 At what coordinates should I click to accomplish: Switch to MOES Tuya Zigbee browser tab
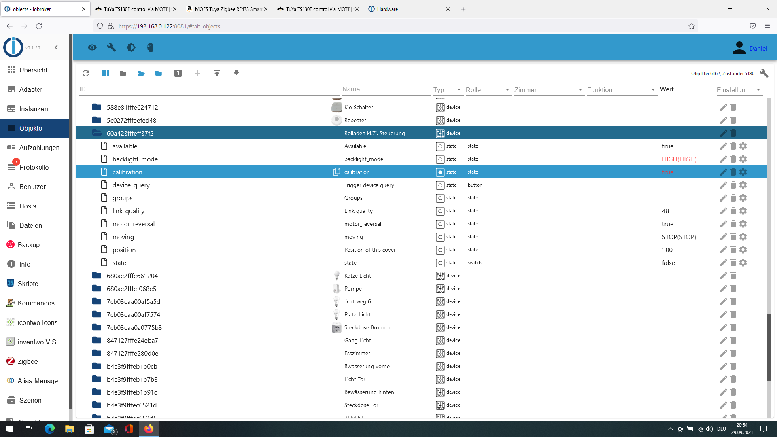pyautogui.click(x=227, y=9)
